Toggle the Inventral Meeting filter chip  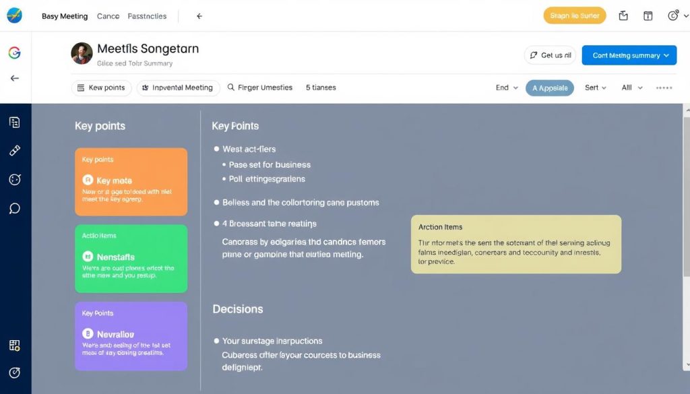(x=178, y=87)
